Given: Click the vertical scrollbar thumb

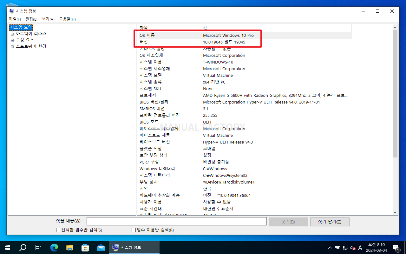Looking at the screenshot, I should point(395,94).
